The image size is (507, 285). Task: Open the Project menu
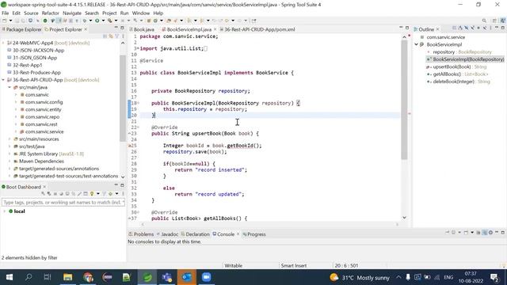(109, 13)
